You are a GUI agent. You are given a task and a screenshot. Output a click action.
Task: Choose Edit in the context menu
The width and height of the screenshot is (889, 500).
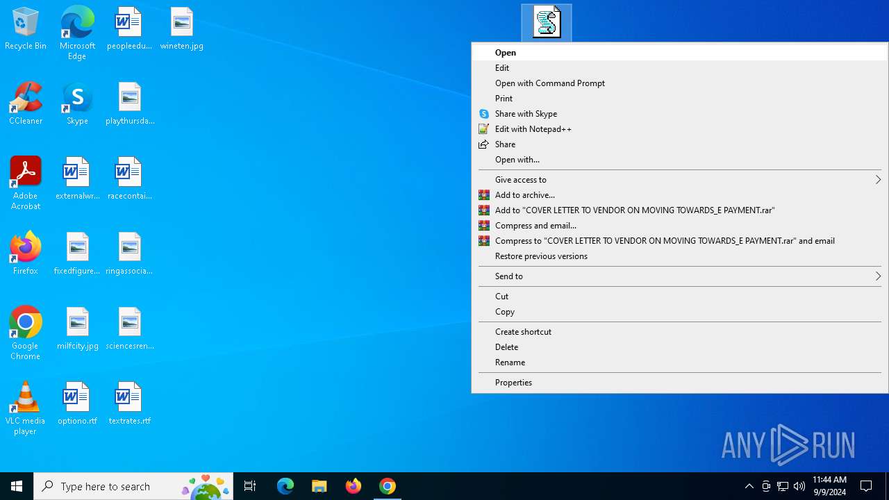pos(680,68)
